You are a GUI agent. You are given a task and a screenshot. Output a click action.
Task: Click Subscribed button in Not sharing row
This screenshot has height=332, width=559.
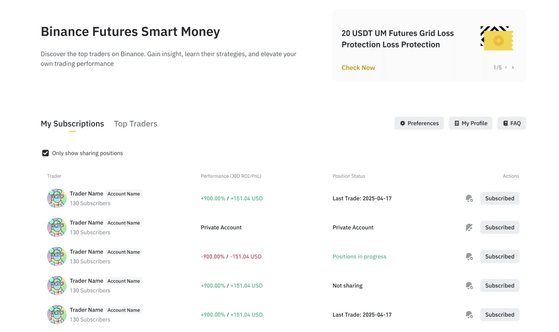[x=500, y=285]
